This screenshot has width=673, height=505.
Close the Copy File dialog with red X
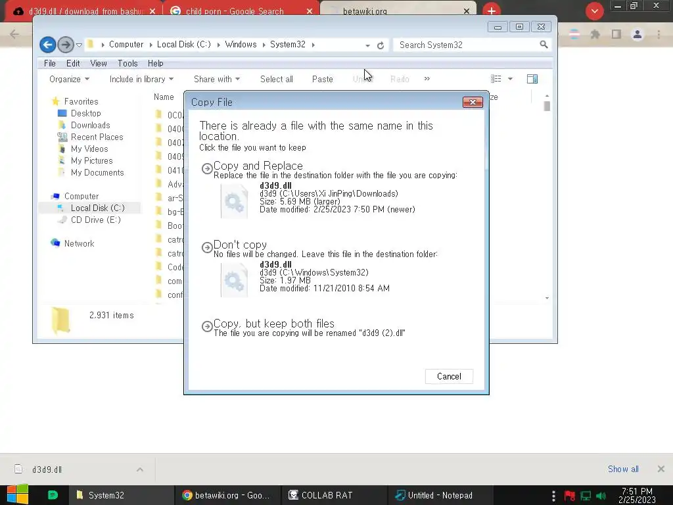click(x=473, y=102)
